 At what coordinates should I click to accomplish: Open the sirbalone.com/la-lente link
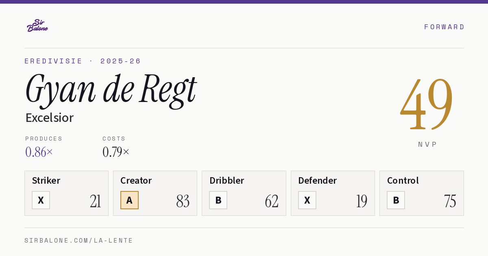click(79, 241)
